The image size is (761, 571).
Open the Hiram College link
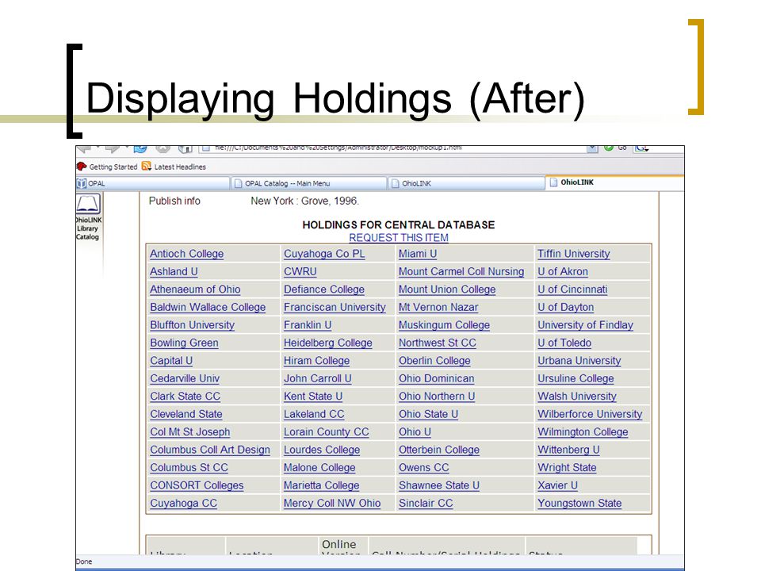(316, 361)
